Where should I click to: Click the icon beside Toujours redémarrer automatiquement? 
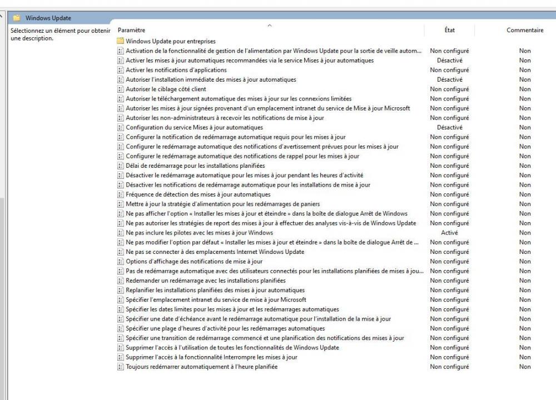pos(121,367)
